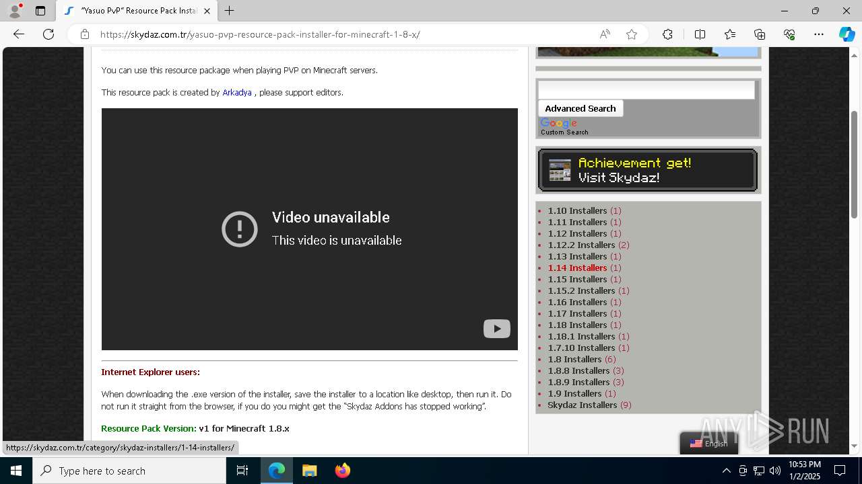Click the taskbar search box
This screenshot has height=484, width=862.
point(129,471)
